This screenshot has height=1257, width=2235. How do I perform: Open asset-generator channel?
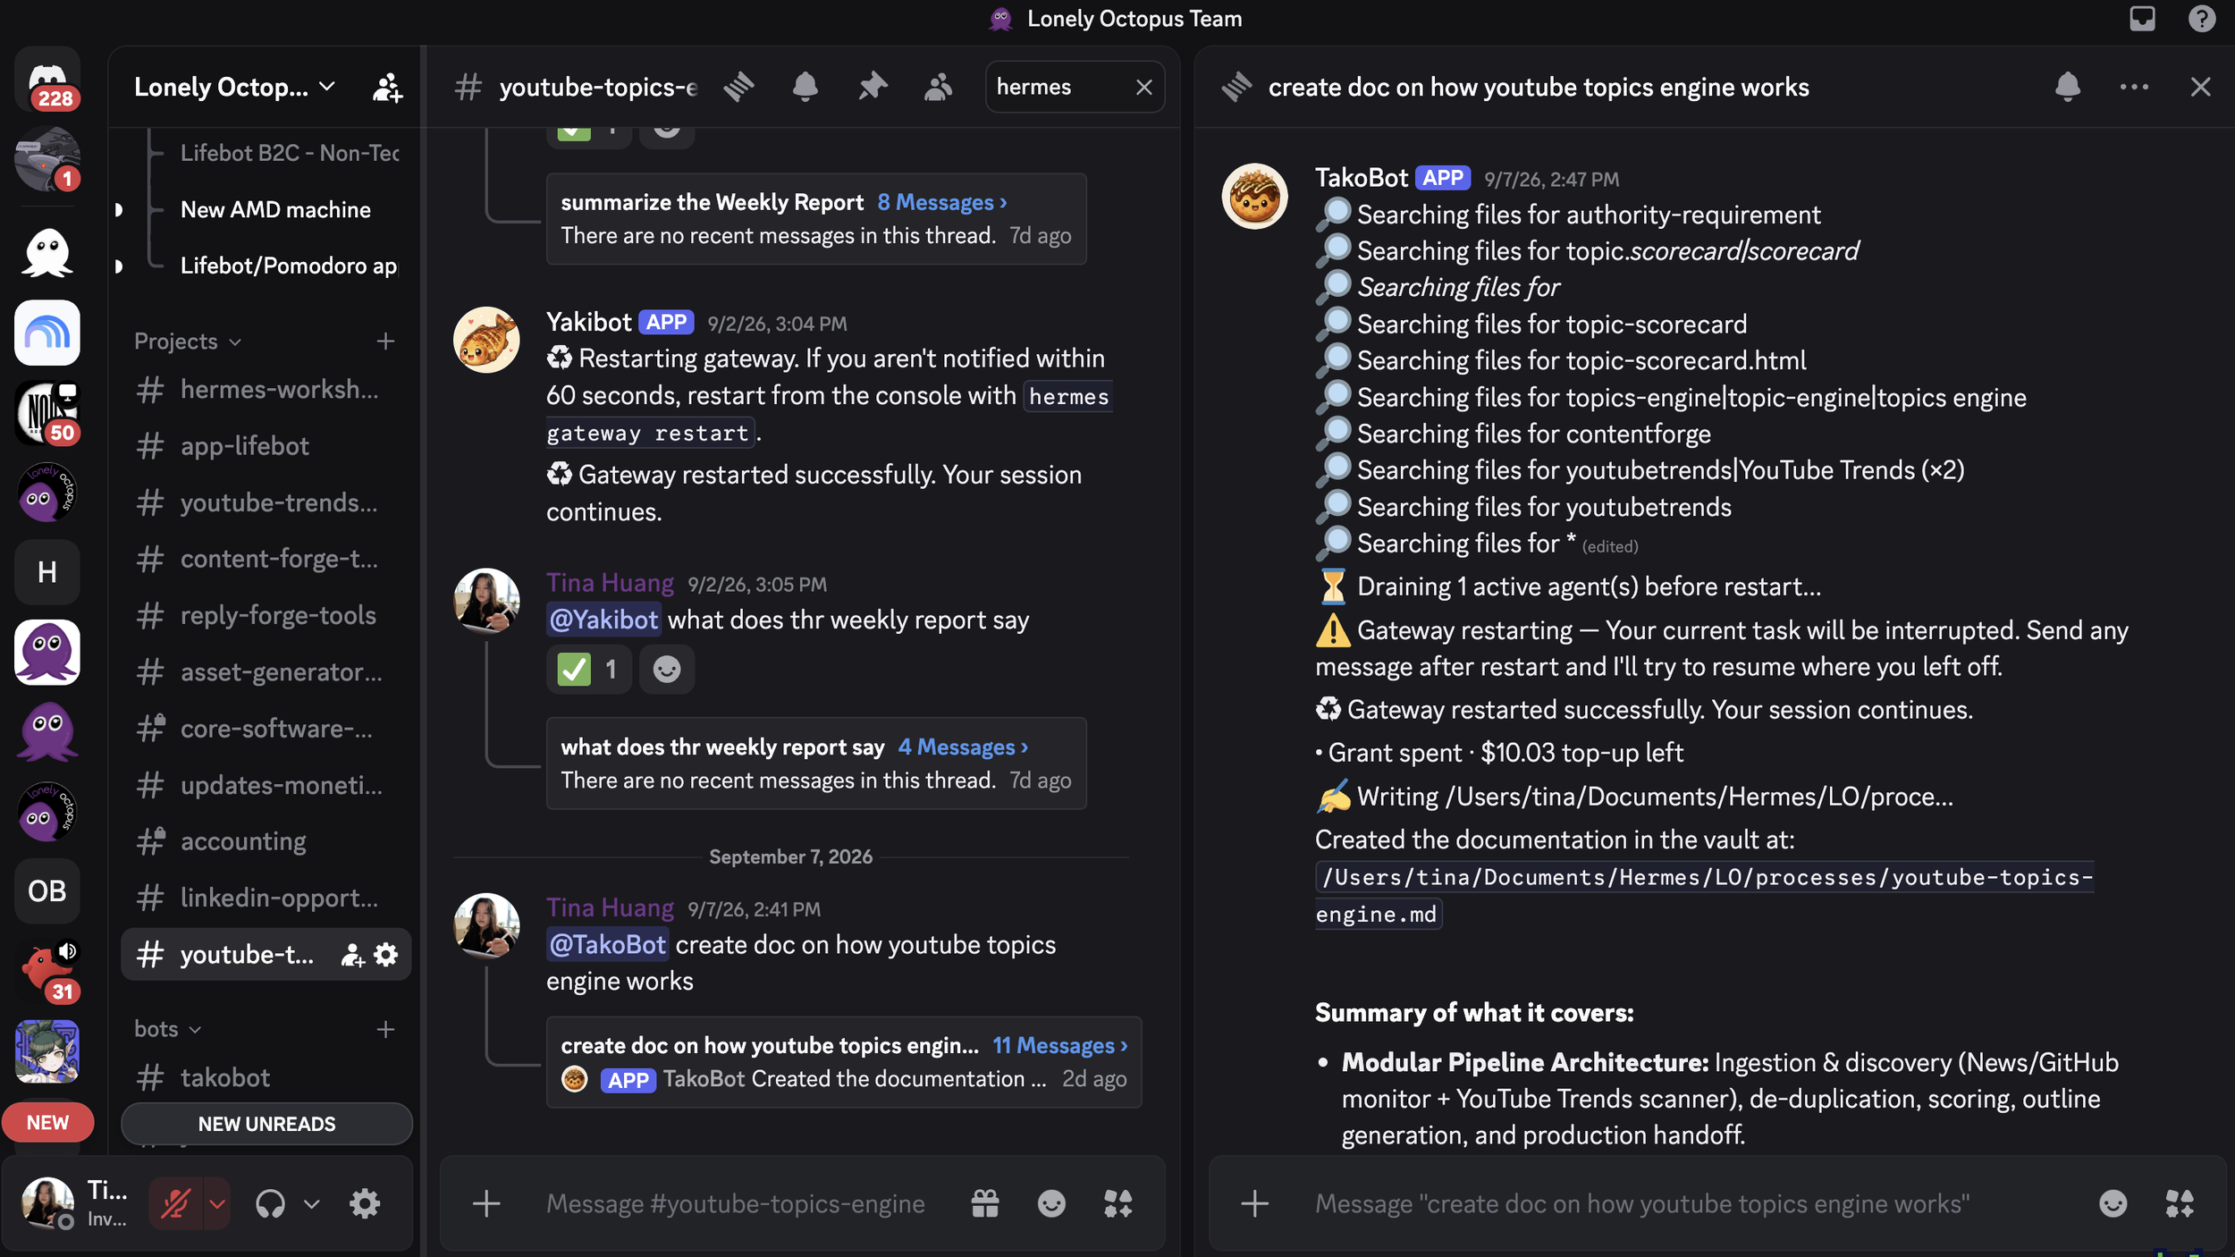click(x=266, y=671)
